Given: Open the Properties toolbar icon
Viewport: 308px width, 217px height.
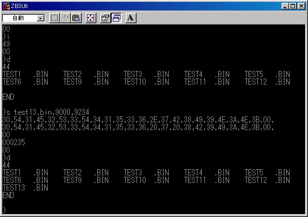Looking at the screenshot, I should pos(105,18).
